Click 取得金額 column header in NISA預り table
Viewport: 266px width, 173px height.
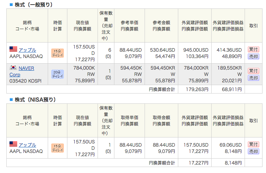click(161, 121)
